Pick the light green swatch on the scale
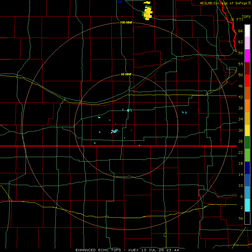Screen dimensions: 252x252 (247, 155)
